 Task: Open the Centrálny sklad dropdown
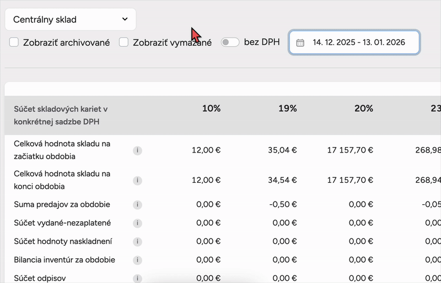71,20
